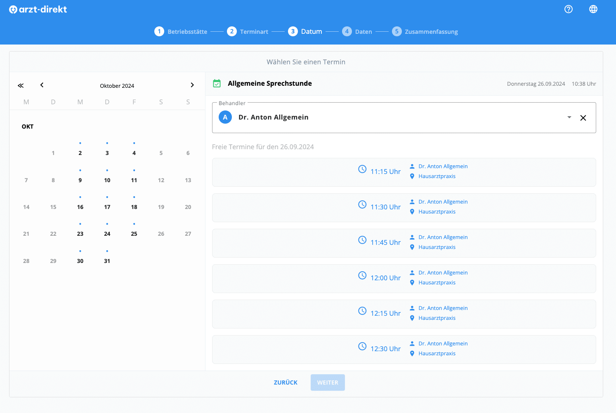Go to step 1 Betriebsstätte
Screen dimensions: 616x413
[181, 31]
